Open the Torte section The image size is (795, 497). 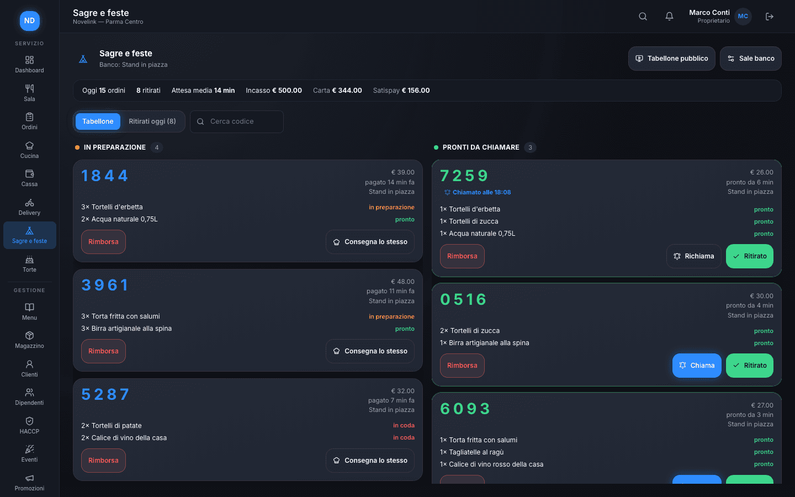coord(30,263)
